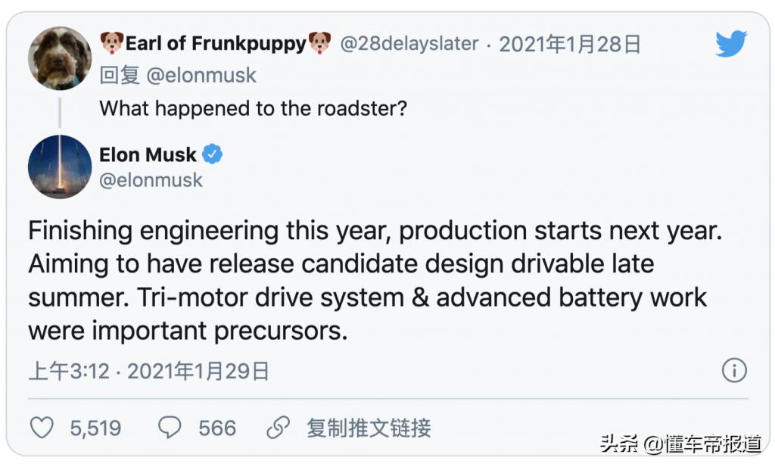Click the @elonmusk mention after 回复
Viewport: 775px width, 467px height.
tap(201, 76)
